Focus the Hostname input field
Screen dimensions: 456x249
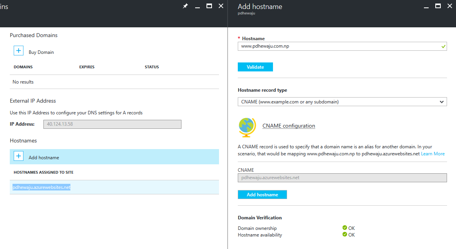pyautogui.click(x=342, y=46)
